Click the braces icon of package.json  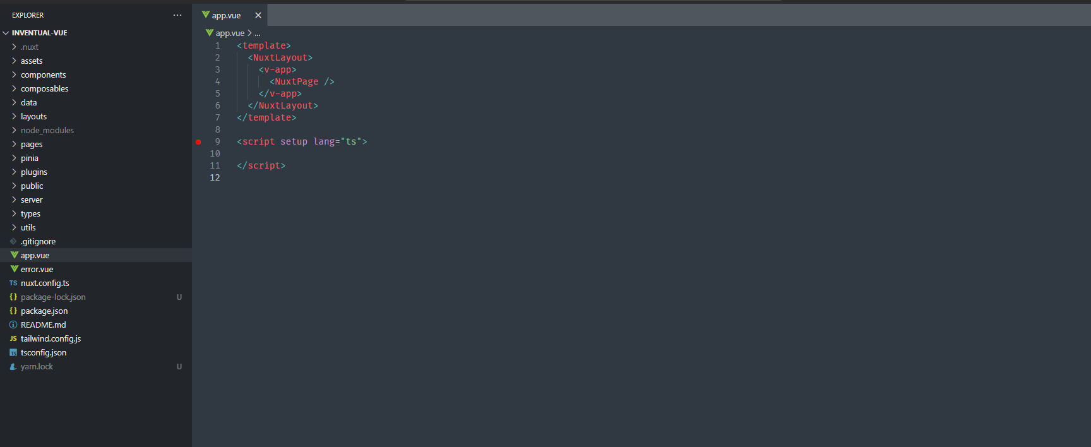click(x=13, y=311)
